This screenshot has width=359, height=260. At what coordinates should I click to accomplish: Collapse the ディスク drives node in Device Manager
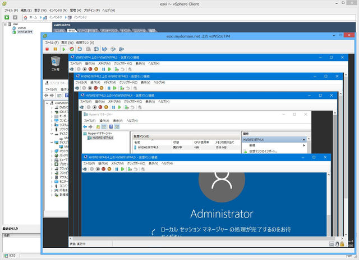pos(52,134)
